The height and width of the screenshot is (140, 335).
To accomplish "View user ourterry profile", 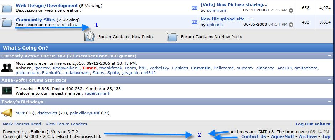I will 245,68.
